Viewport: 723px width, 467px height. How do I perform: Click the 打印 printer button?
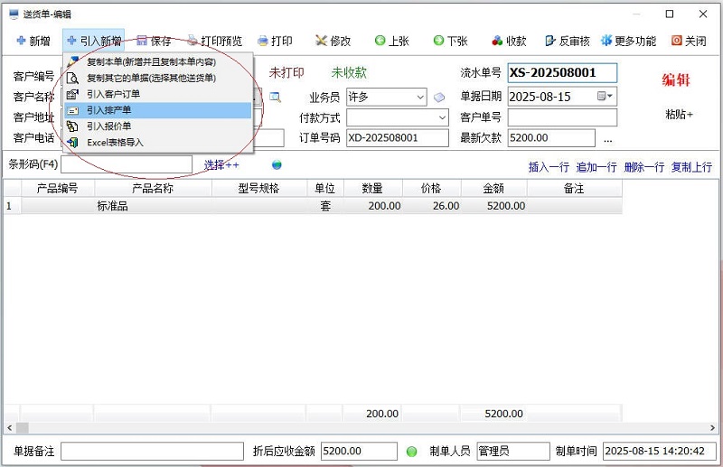click(x=276, y=41)
